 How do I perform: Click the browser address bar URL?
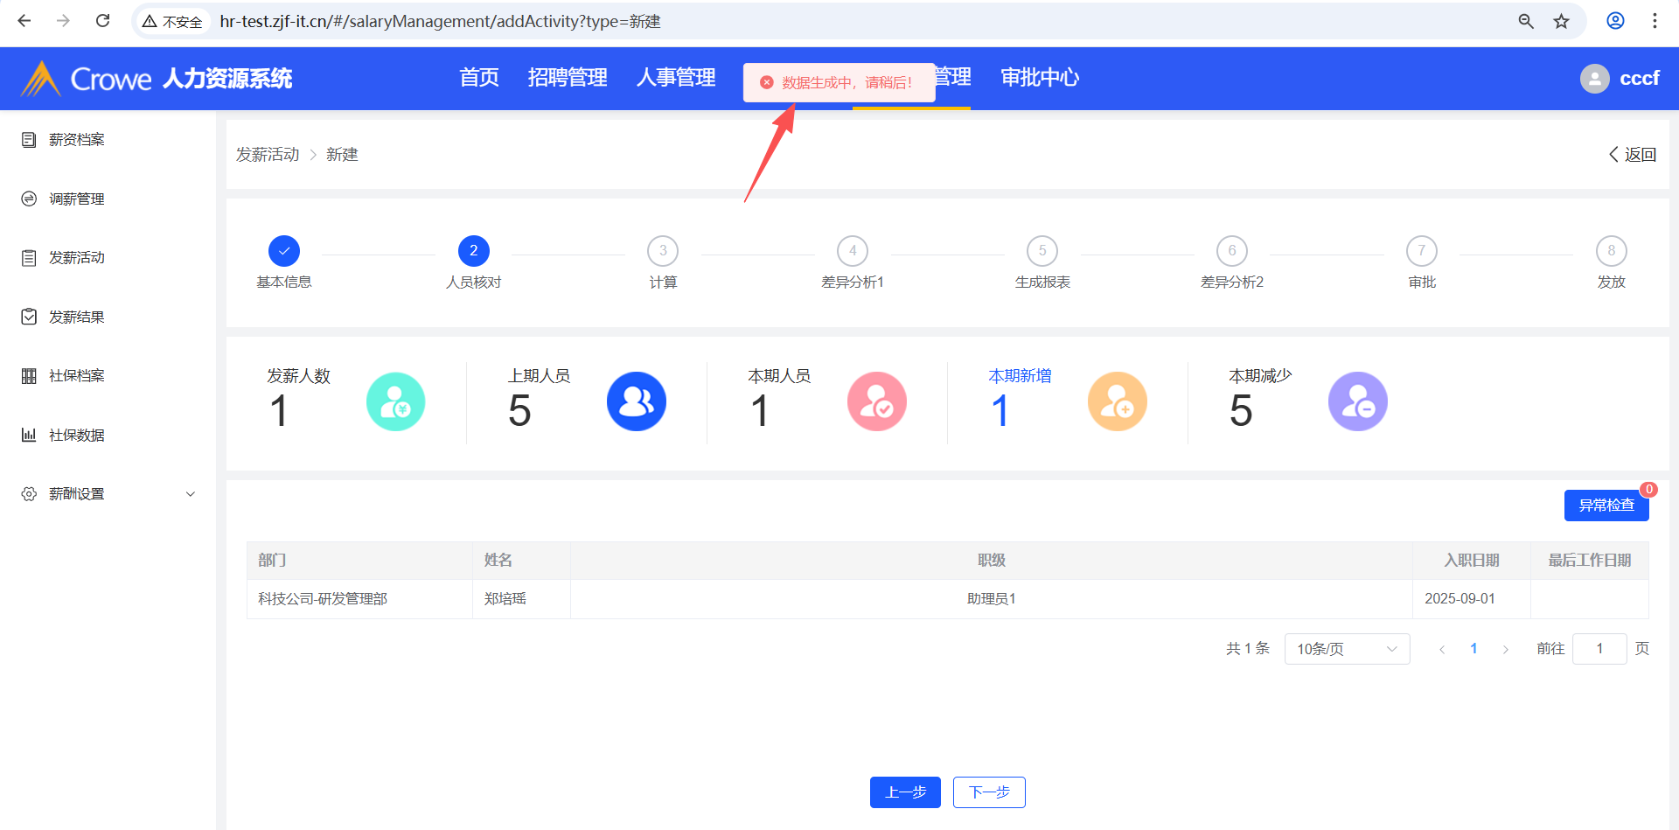[x=440, y=21]
